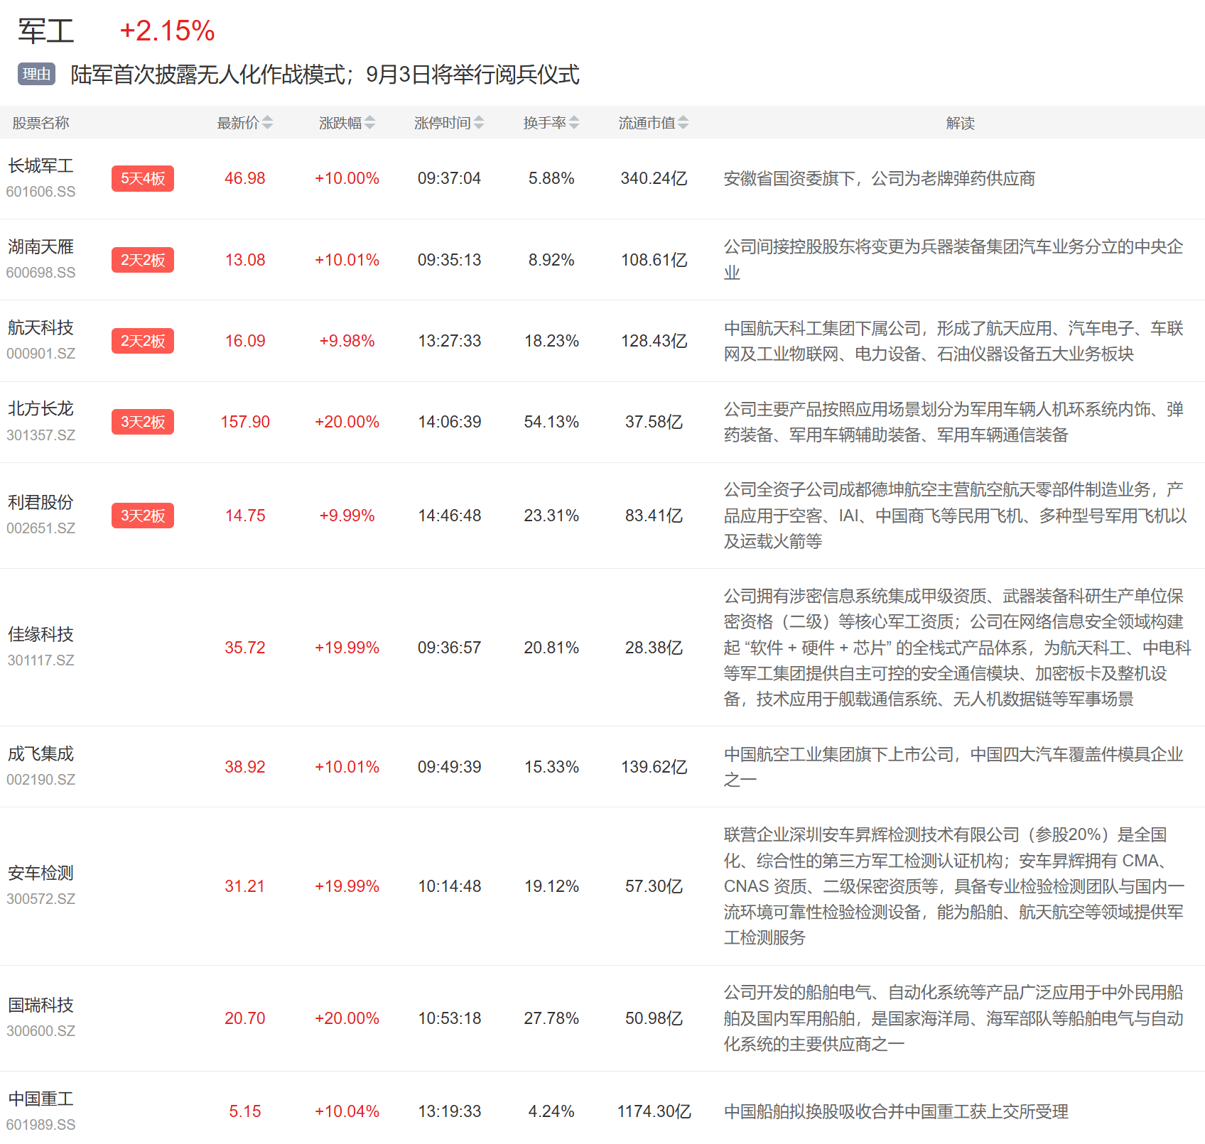Click price 5.15 for 中国重工

click(x=245, y=1111)
